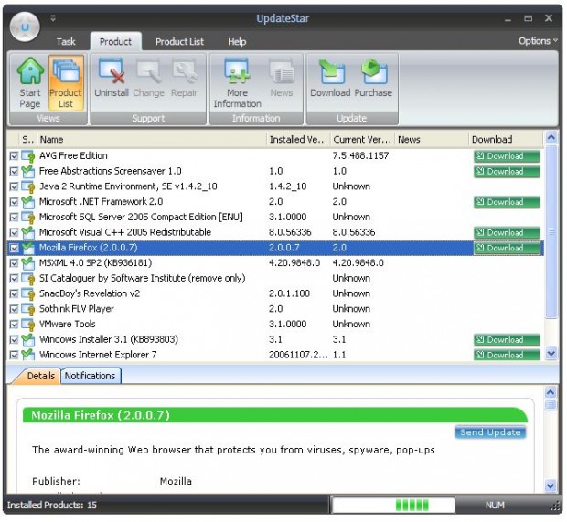Click status icon of MSXML 4.0 SP2 row
Image resolution: width=567 pixels, height=522 pixels.
pos(27,262)
